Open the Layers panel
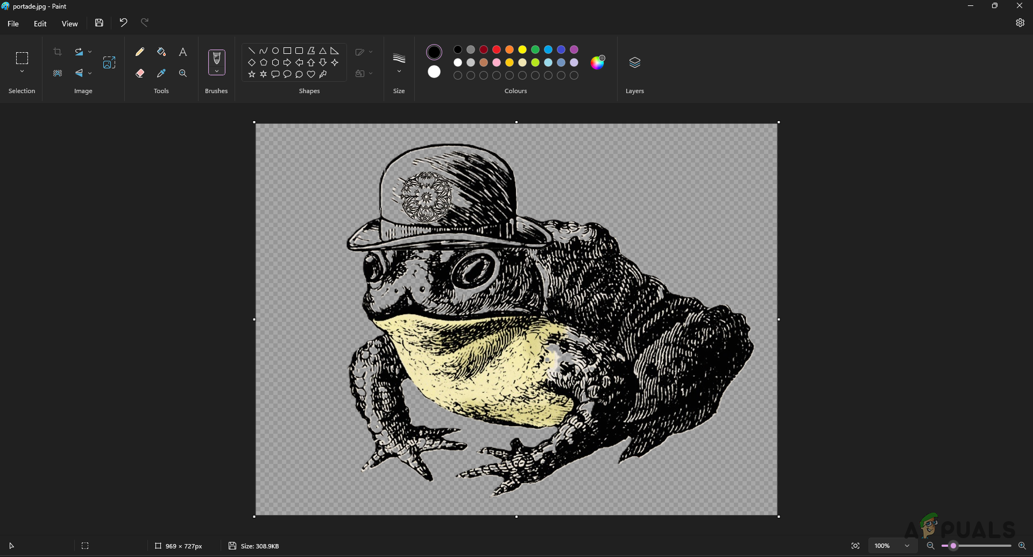 (x=635, y=62)
